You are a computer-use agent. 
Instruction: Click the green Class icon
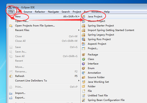(x=84, y=59)
